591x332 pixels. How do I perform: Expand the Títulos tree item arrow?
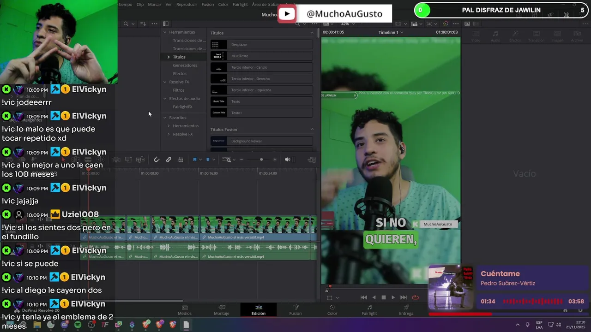coord(169,57)
